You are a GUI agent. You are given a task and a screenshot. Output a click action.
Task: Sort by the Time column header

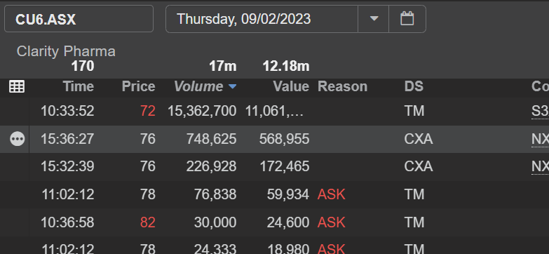79,86
